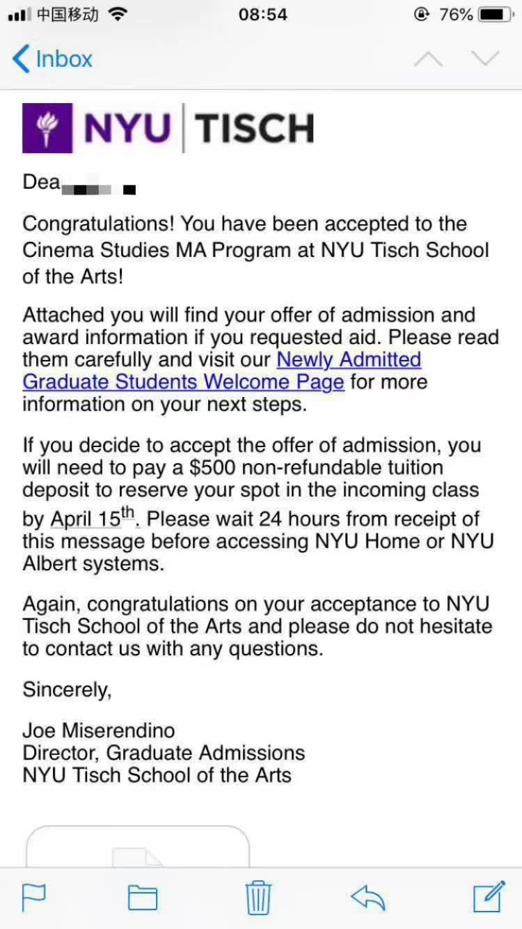Tap the 中国移动 carrier label
This screenshot has width=522, height=929.
[68, 15]
